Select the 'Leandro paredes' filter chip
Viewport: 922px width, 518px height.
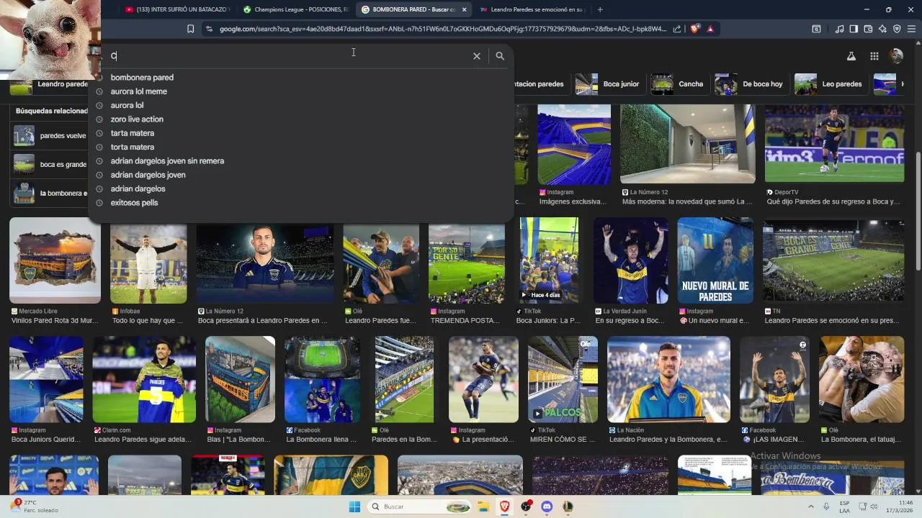(50, 84)
